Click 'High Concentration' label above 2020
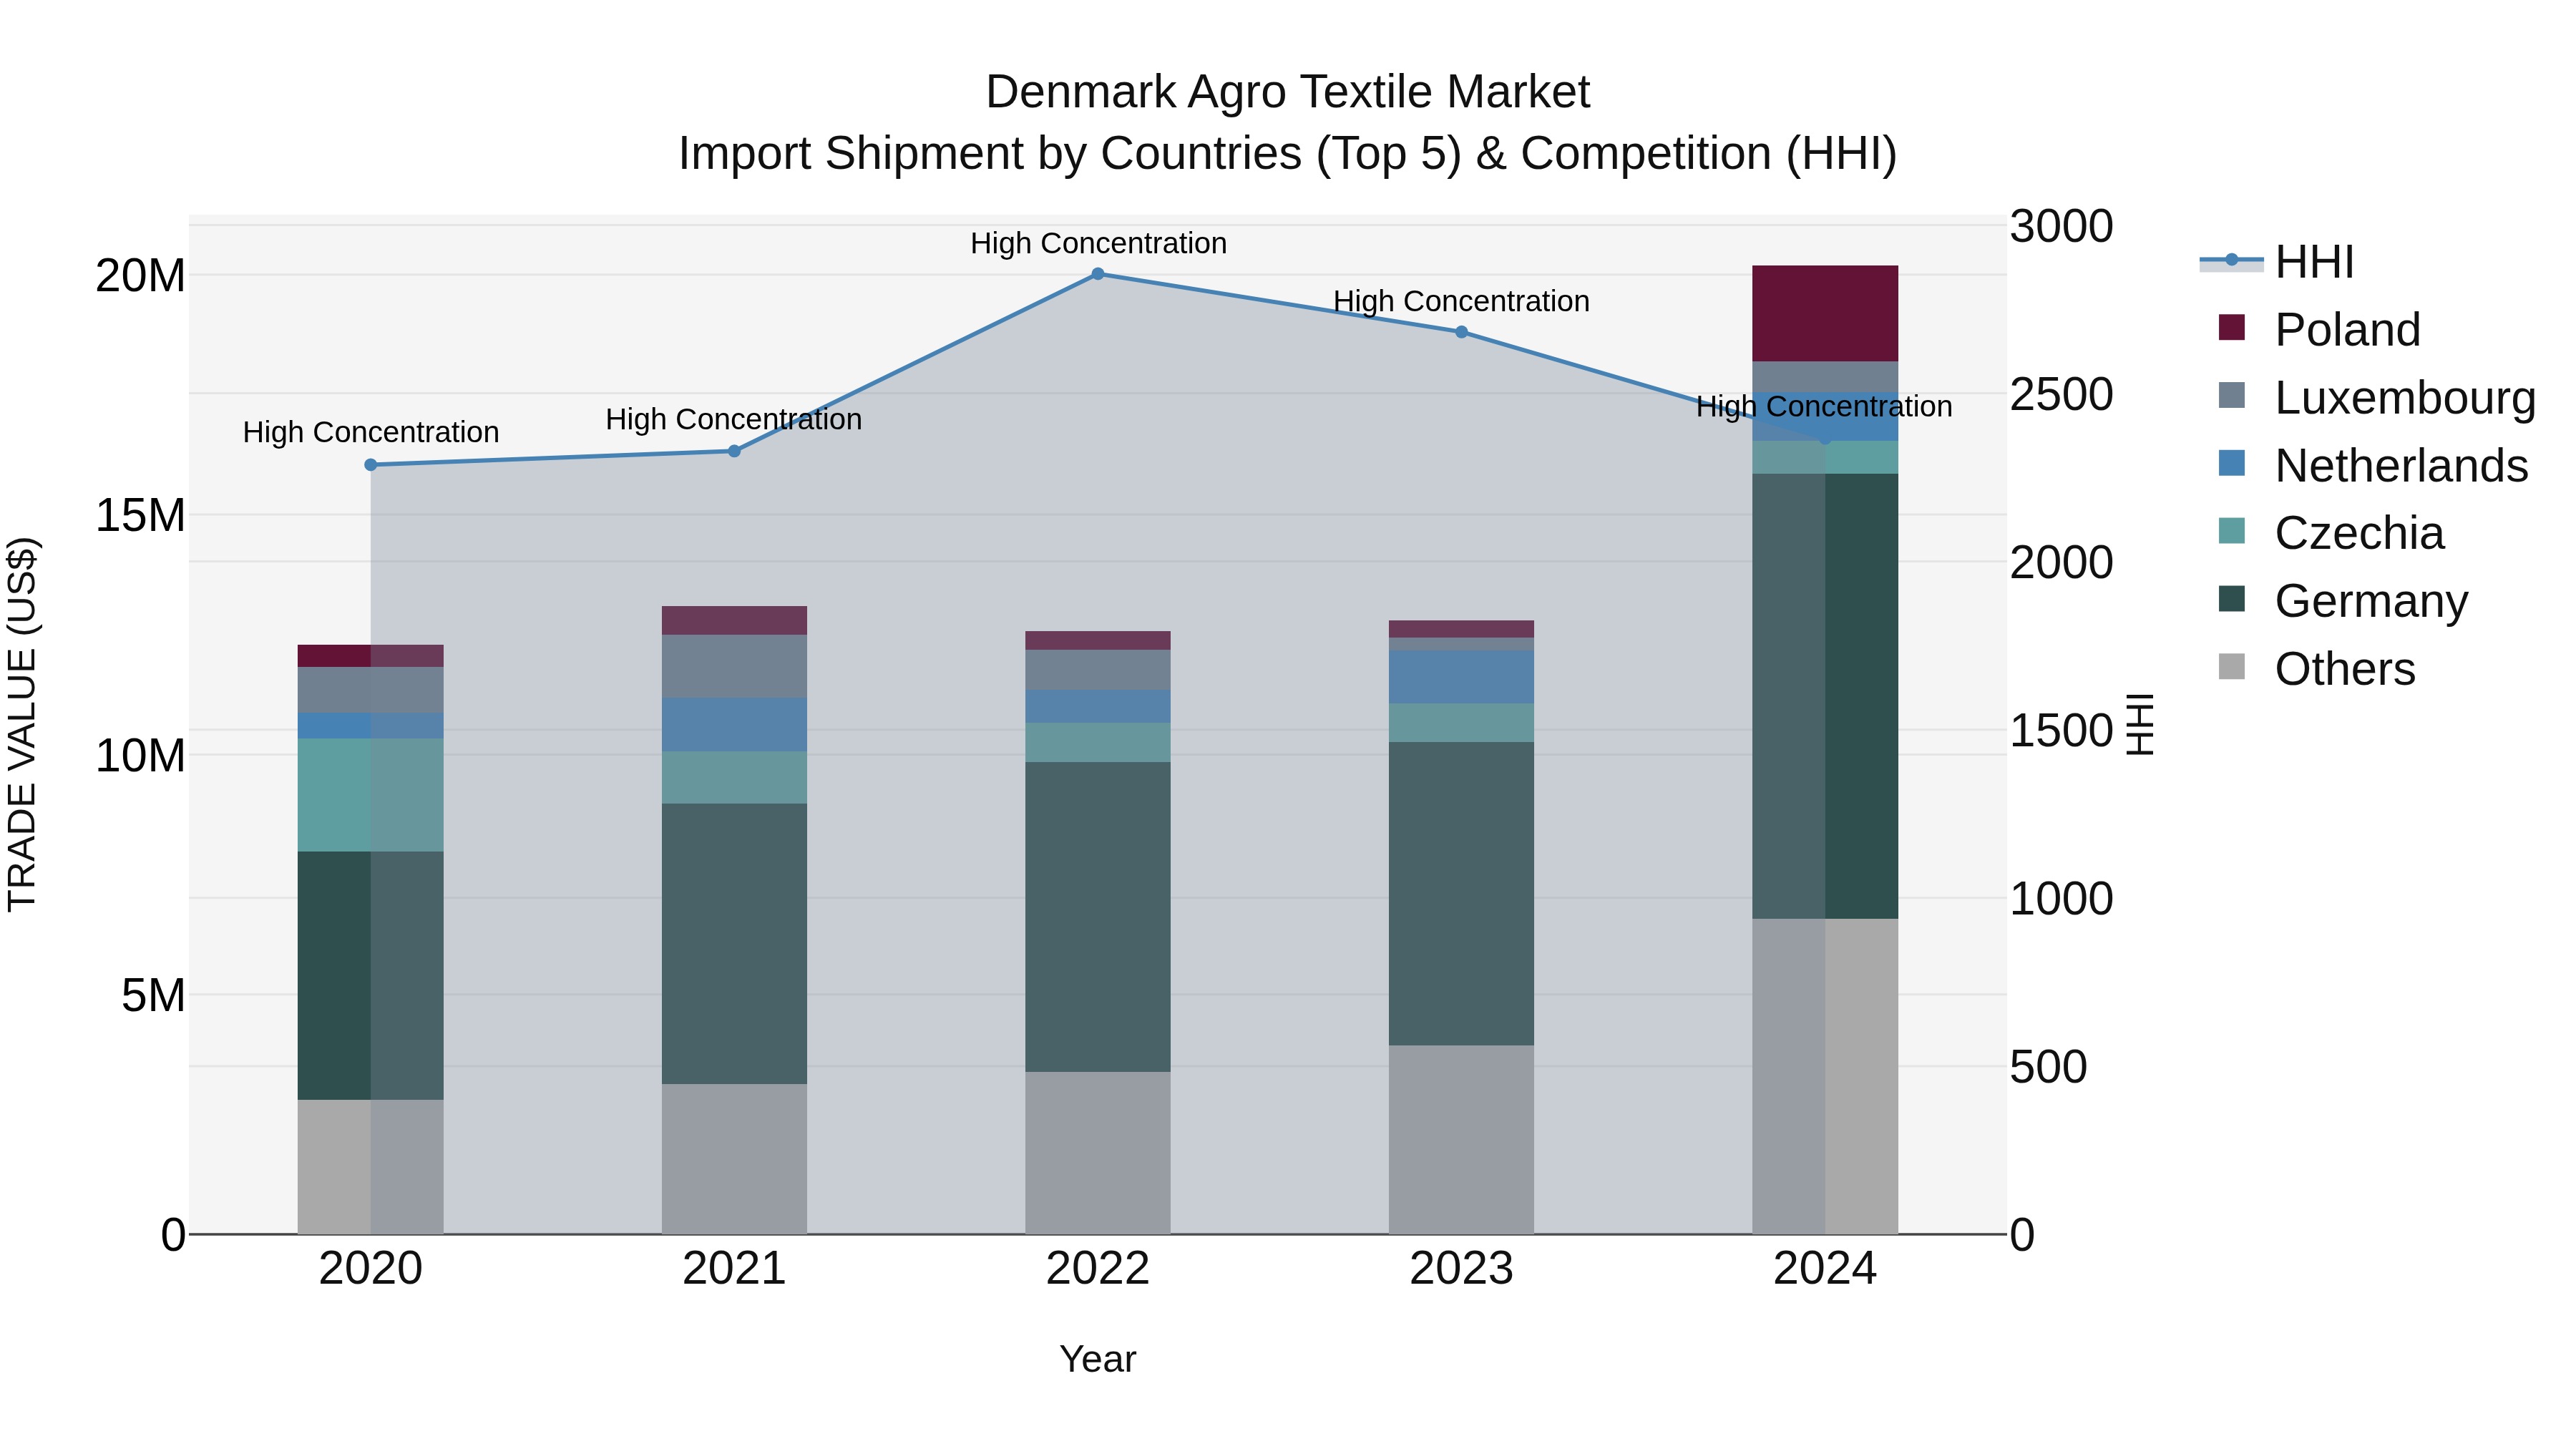2576x1449 pixels. point(371,432)
